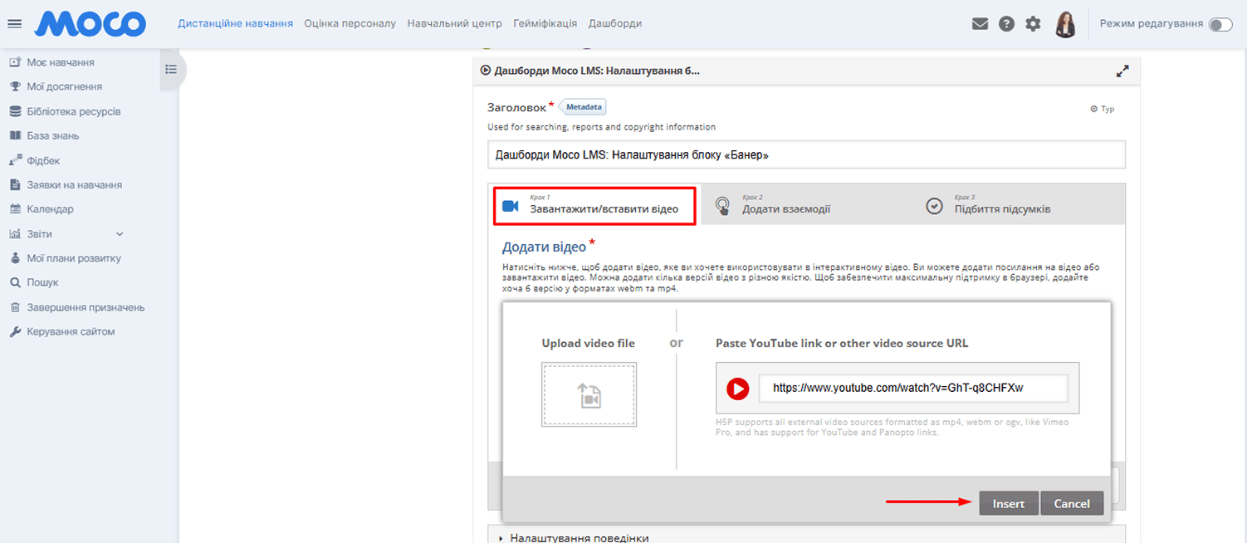Image resolution: width=1247 pixels, height=543 pixels.
Task: Click the Заголовок title text field
Action: click(x=805, y=154)
